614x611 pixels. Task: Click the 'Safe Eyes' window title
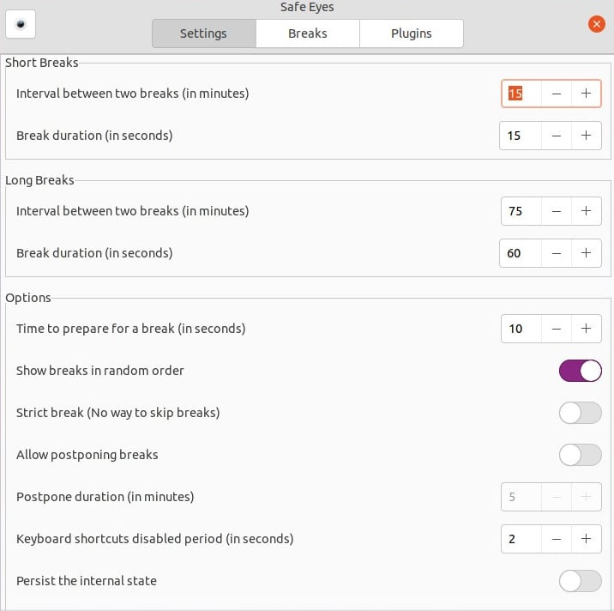coord(307,7)
